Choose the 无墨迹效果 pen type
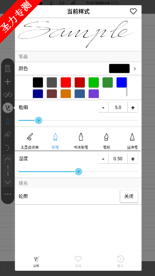The image size is (155, 276). click(30, 141)
